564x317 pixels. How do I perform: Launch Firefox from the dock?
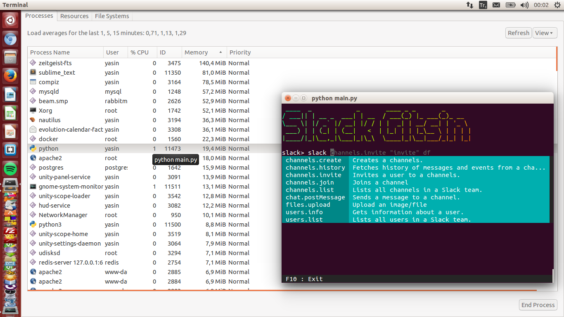pos(10,76)
